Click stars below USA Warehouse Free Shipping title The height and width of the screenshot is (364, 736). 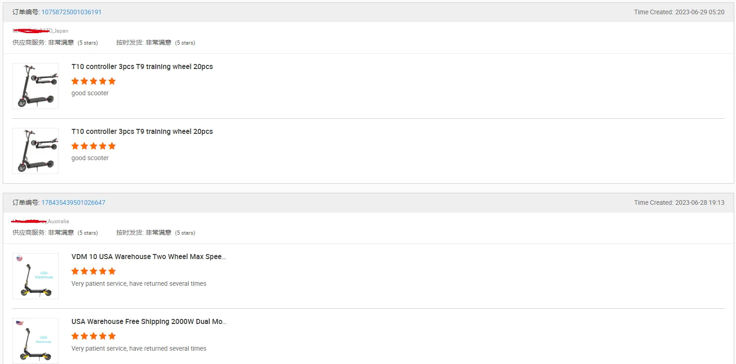(94, 336)
